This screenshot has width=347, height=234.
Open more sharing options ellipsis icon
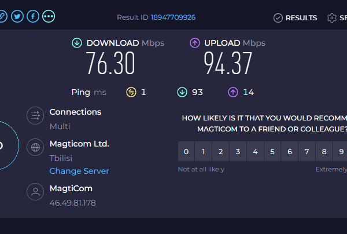point(49,16)
